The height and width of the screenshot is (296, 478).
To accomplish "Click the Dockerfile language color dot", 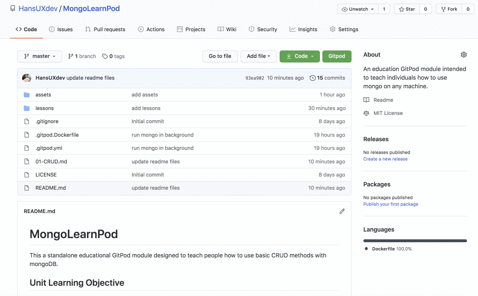I will [x=366, y=249].
